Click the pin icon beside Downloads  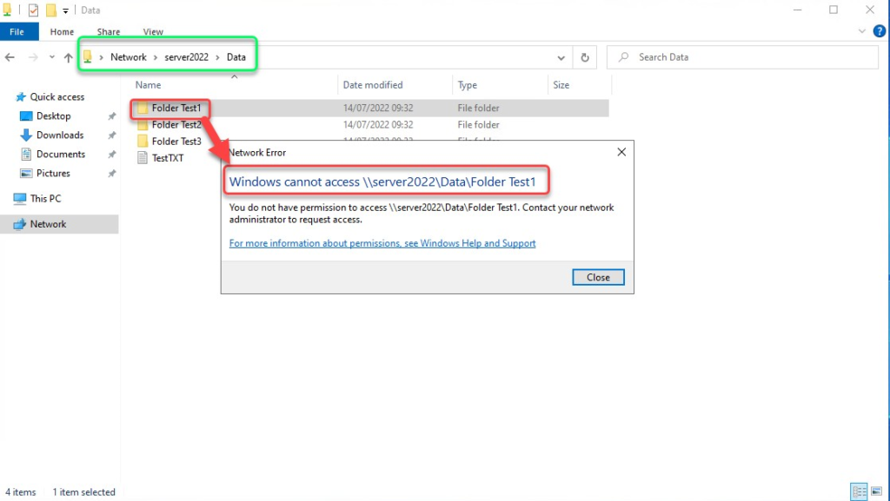[112, 135]
